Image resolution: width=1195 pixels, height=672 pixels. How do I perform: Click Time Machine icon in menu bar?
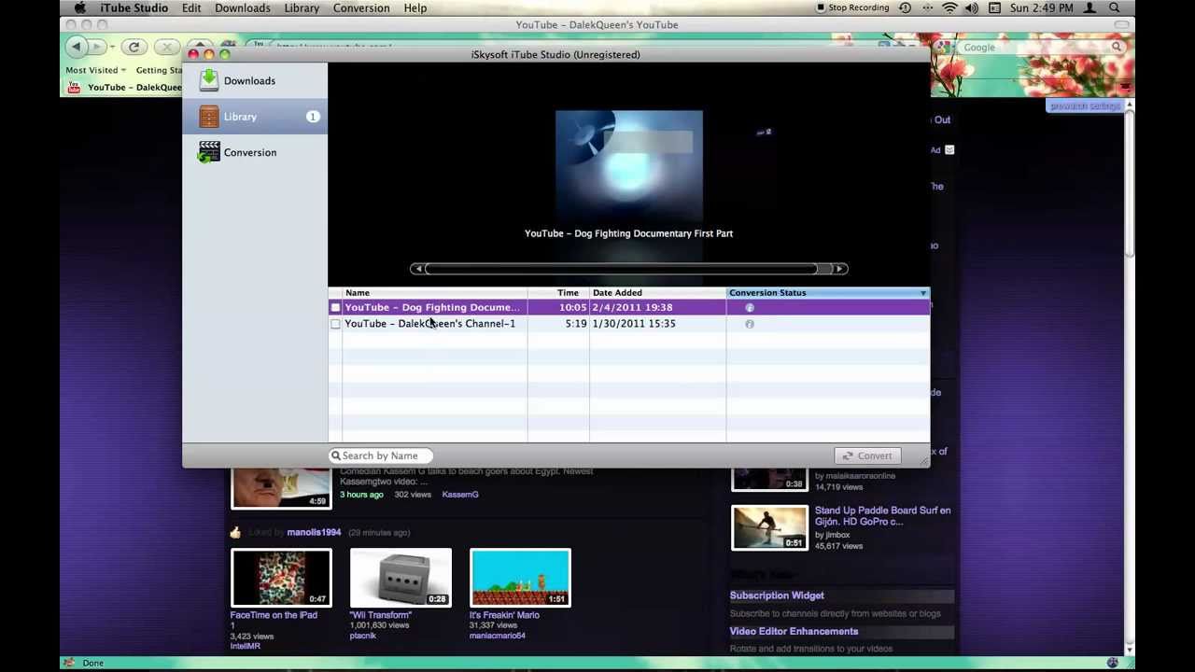905,7
